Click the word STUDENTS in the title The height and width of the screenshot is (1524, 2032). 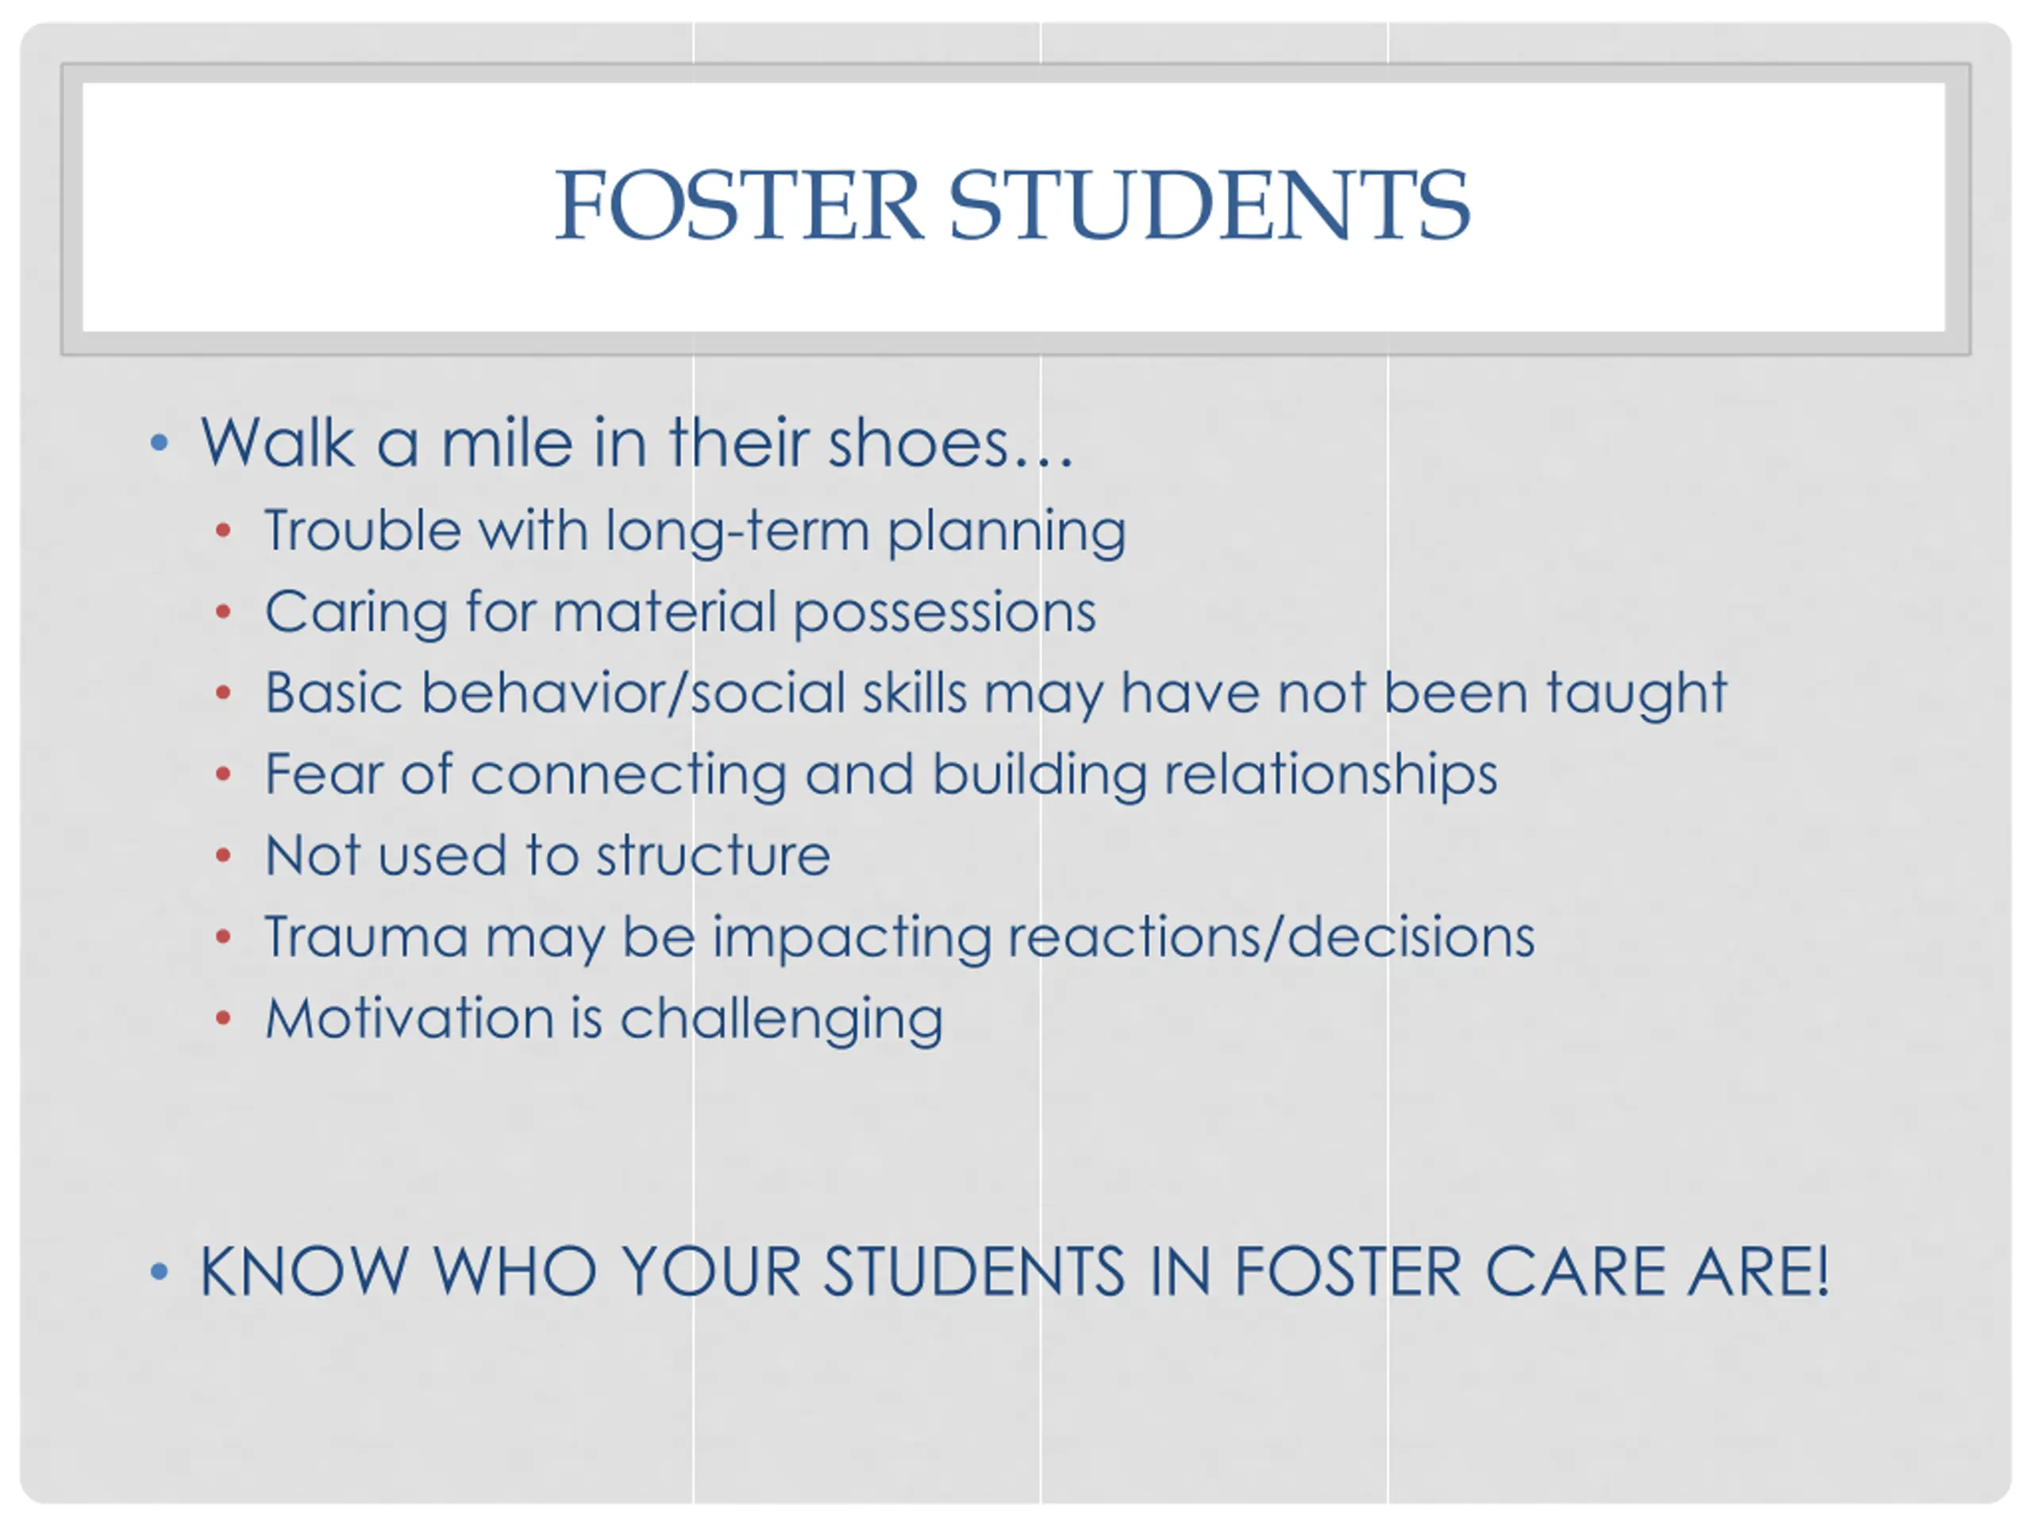(x=1209, y=205)
